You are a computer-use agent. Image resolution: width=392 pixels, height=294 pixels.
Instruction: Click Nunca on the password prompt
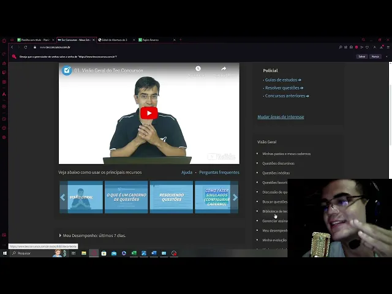click(375, 56)
